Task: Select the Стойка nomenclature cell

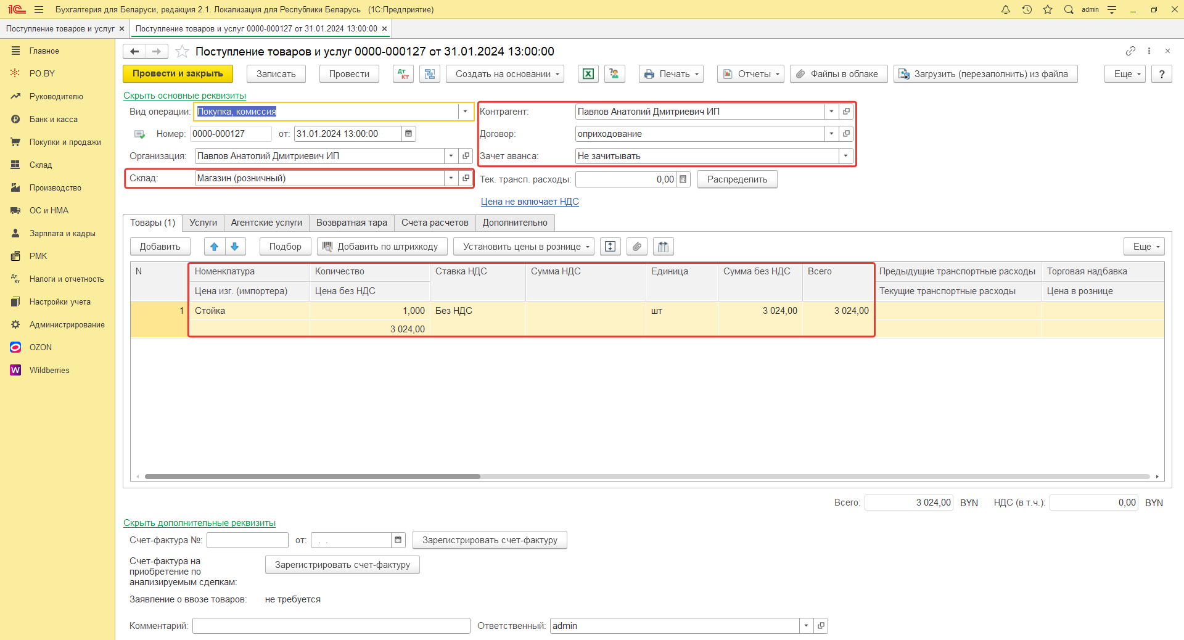Action: point(249,311)
